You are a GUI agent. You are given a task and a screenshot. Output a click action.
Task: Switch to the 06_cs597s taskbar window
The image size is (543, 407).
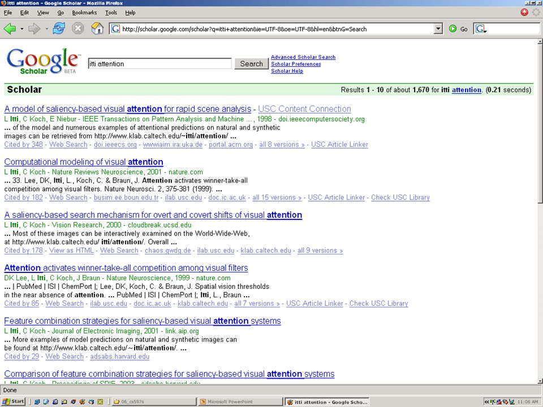point(154,402)
